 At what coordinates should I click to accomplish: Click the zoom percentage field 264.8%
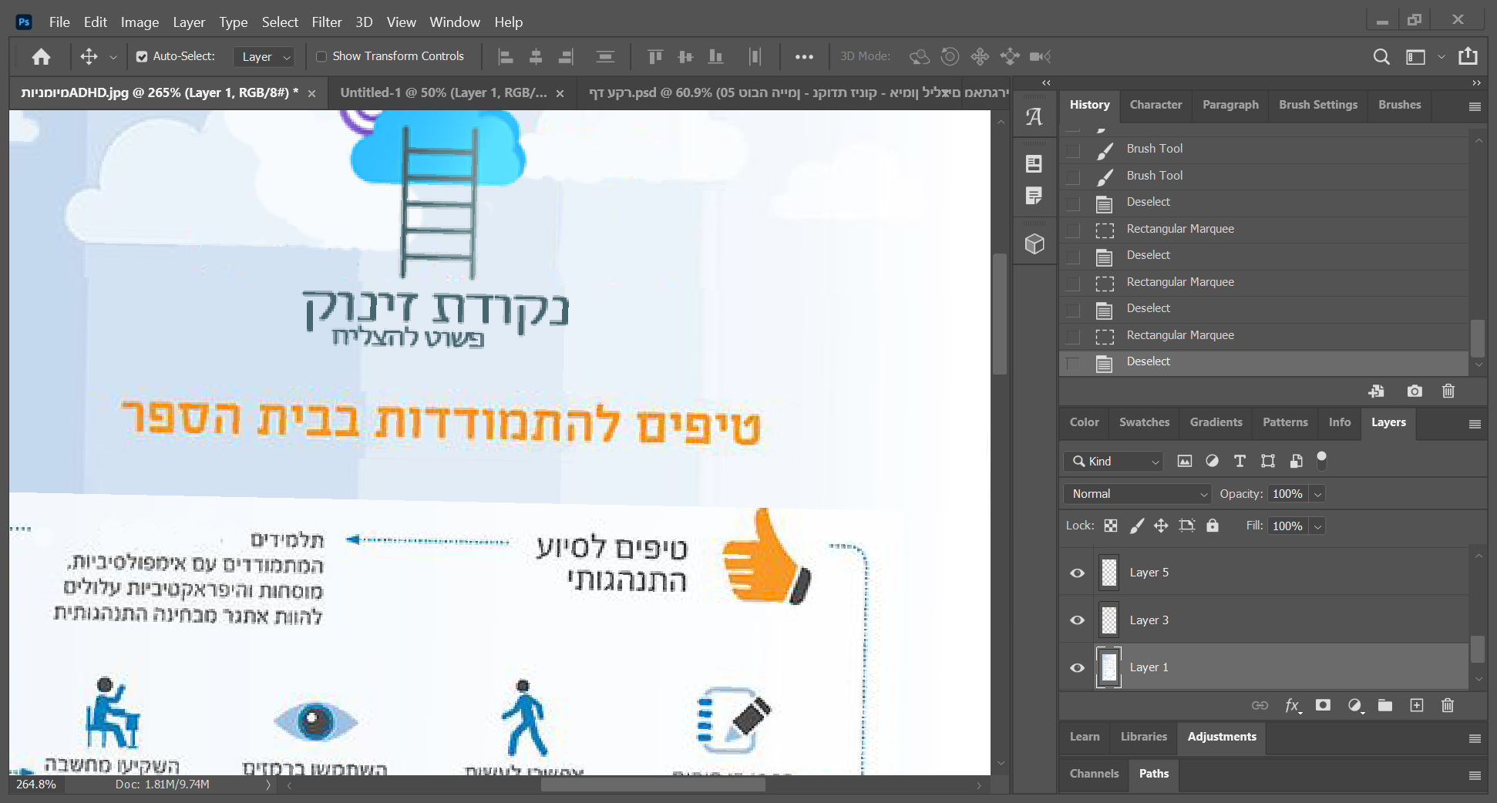point(36,785)
